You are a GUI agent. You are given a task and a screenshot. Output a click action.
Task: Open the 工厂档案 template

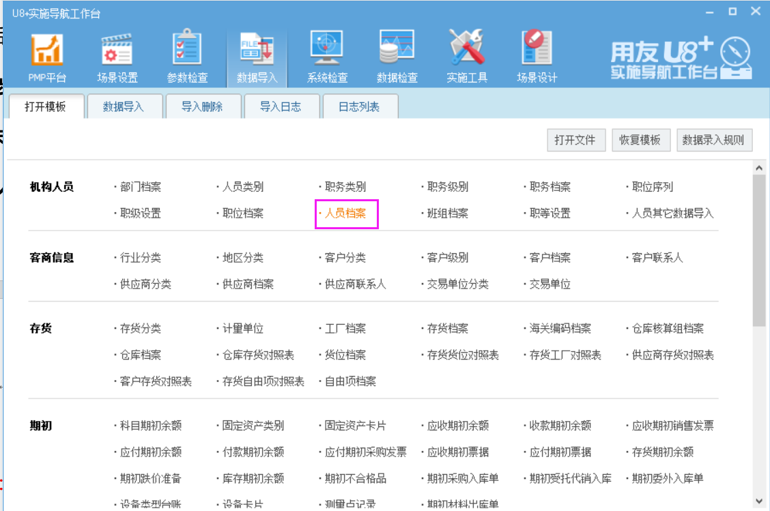[x=345, y=328]
